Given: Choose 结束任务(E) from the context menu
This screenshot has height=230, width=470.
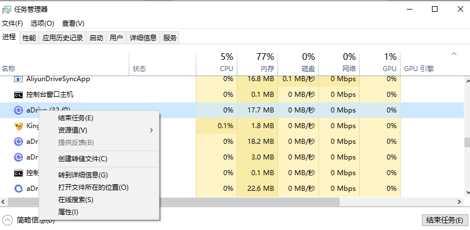Looking at the screenshot, I should pos(76,118).
